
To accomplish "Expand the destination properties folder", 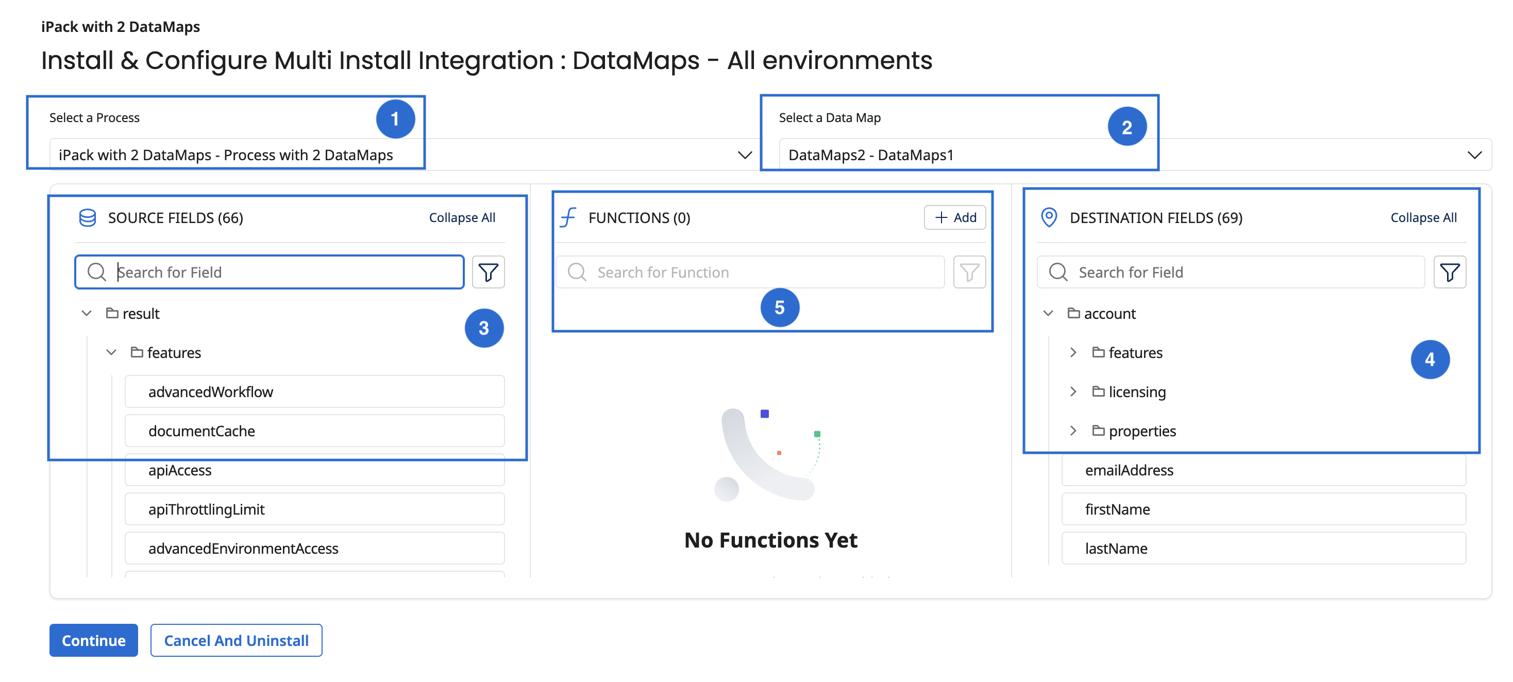I will pyautogui.click(x=1073, y=431).
